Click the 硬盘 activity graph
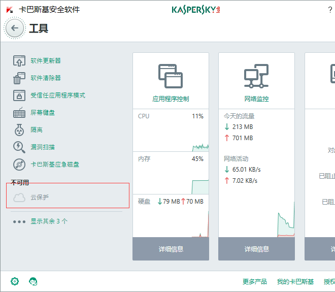335x292 pixels. coord(200,224)
